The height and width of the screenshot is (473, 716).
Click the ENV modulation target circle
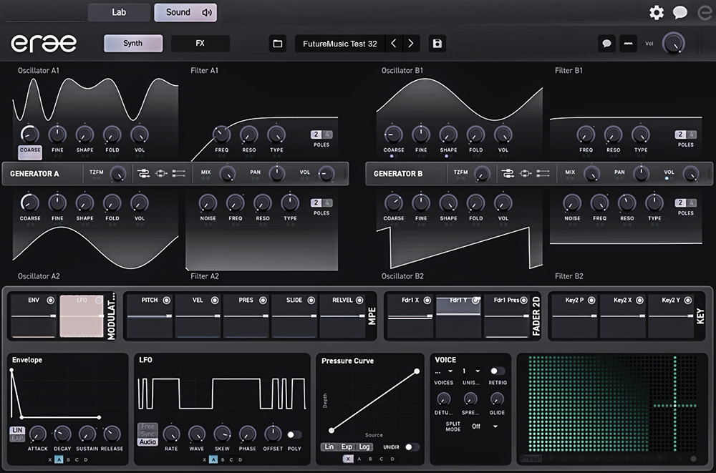click(x=50, y=300)
